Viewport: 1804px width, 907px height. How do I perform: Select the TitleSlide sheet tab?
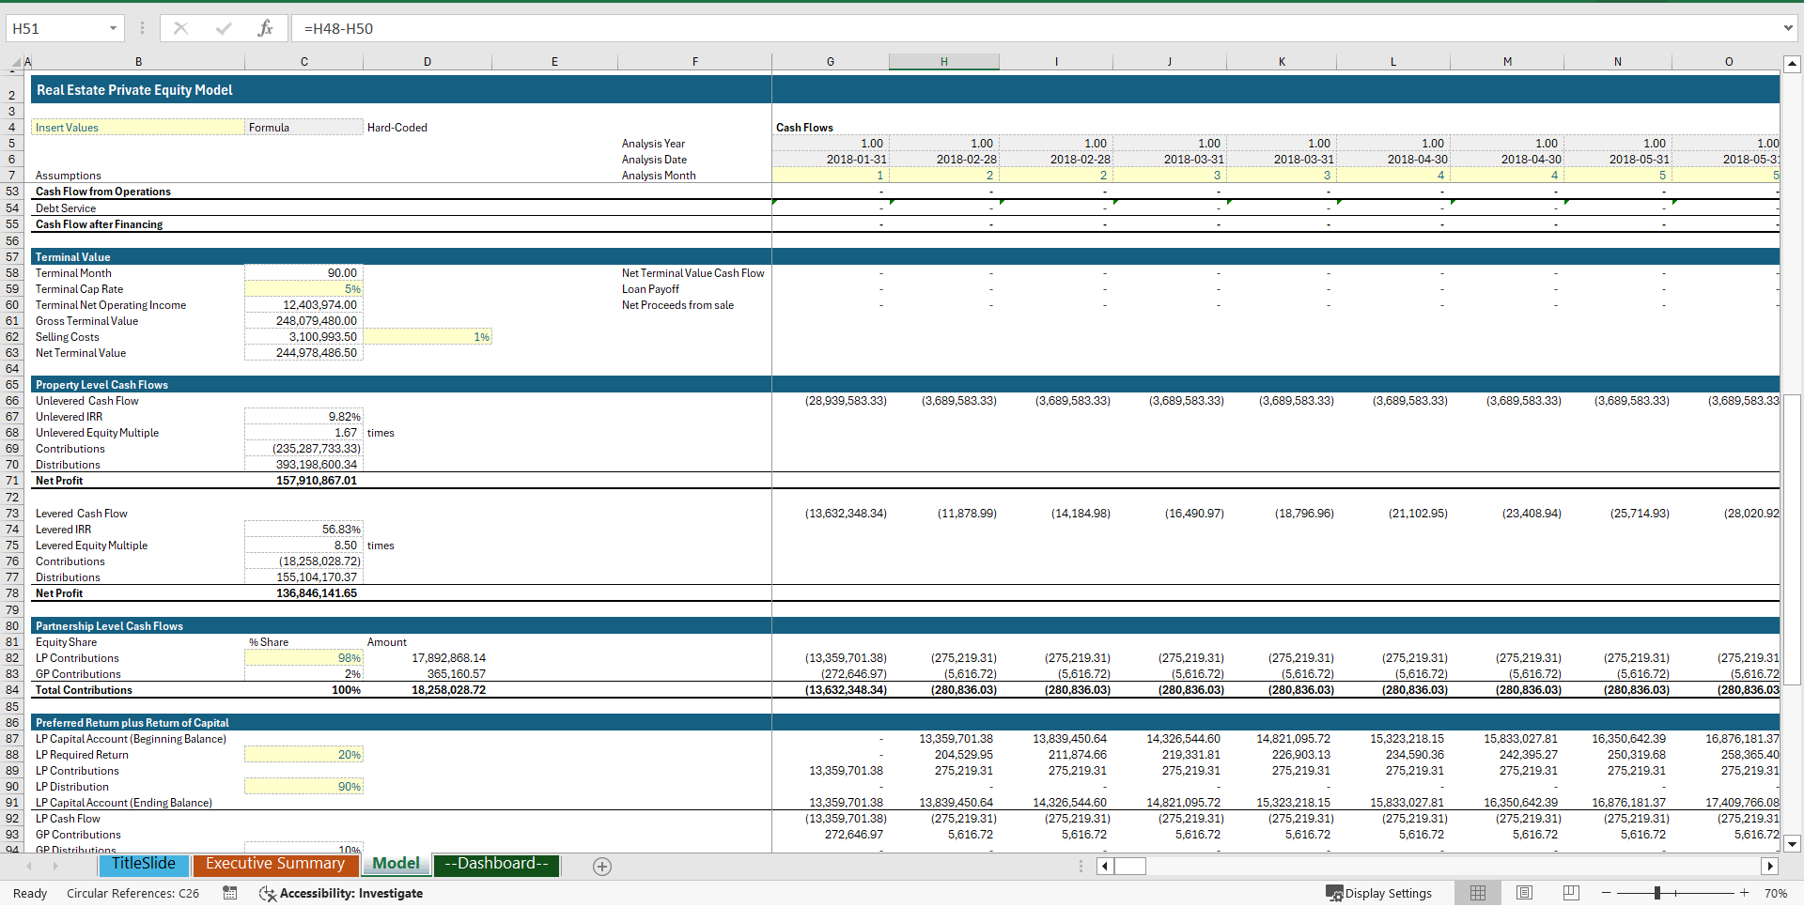(143, 864)
